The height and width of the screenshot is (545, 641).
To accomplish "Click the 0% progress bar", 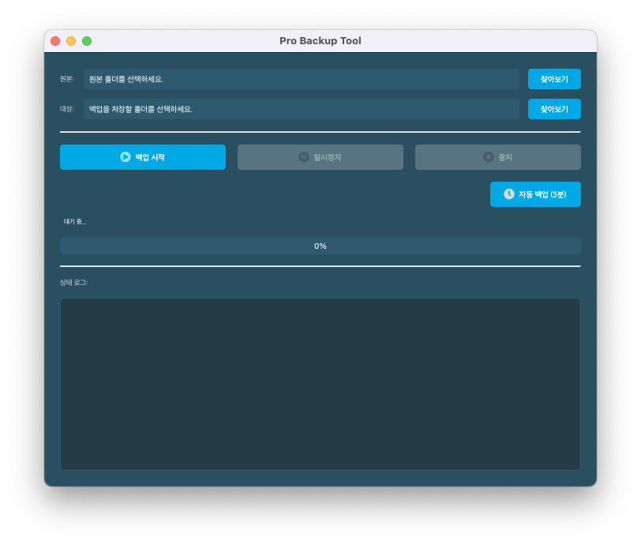I will pos(320,246).
